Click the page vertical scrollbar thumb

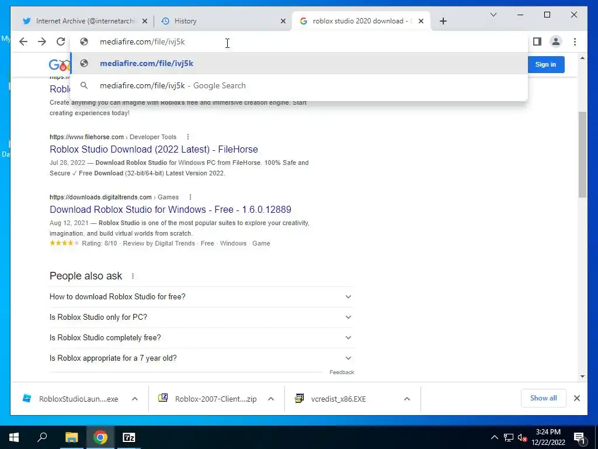[582, 154]
